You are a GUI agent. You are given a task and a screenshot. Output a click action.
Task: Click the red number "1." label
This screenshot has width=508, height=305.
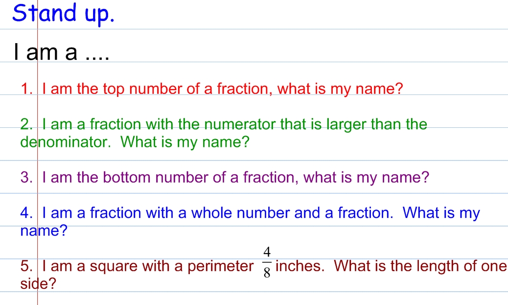pyautogui.click(x=26, y=89)
